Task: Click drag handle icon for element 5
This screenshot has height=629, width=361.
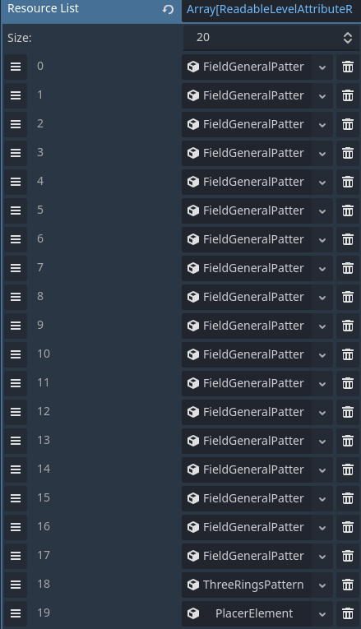Action: click(x=16, y=210)
